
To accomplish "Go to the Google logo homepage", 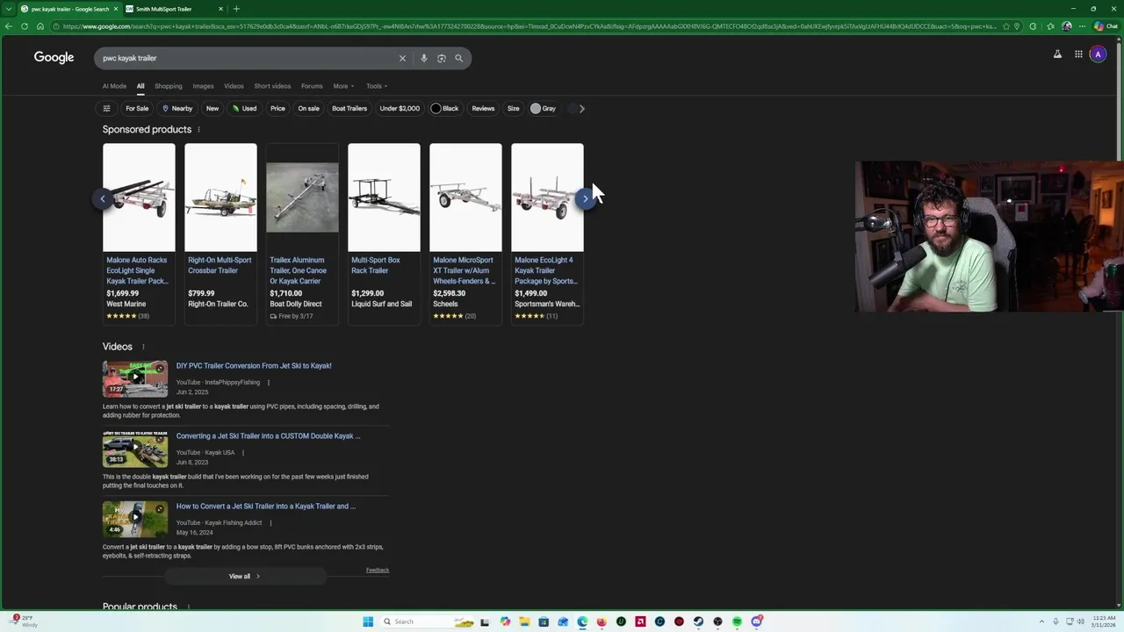I will click(x=54, y=57).
